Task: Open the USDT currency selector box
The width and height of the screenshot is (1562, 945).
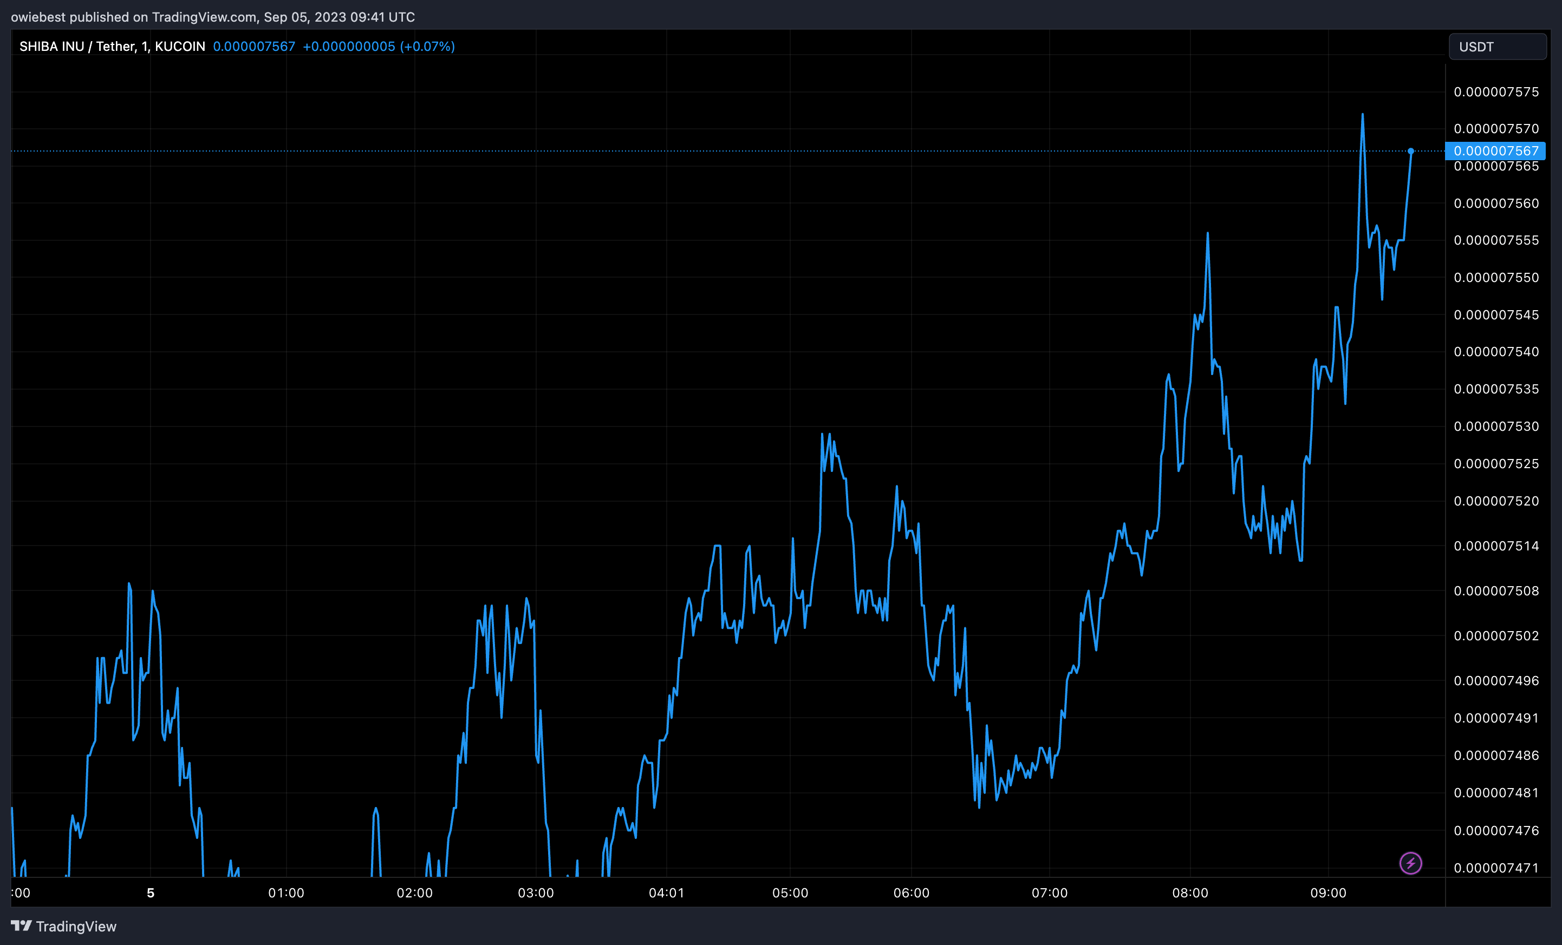Action: tap(1498, 47)
